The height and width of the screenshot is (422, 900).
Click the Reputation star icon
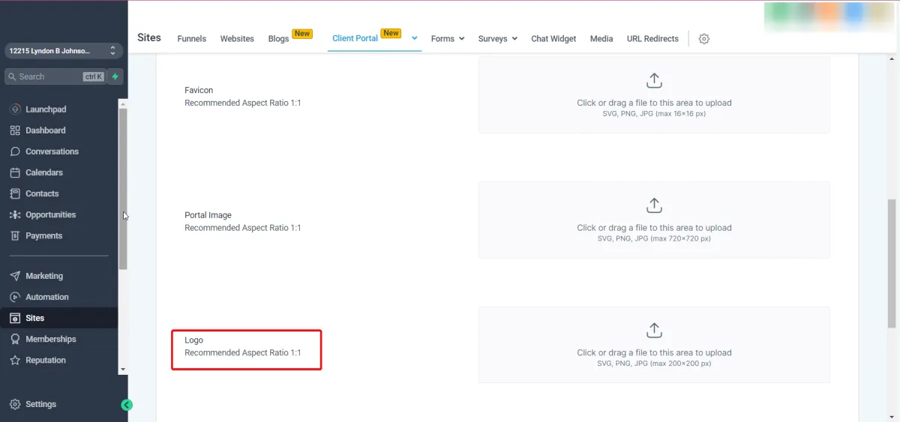[15, 360]
